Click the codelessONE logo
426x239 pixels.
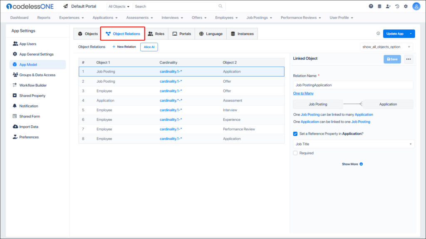(30, 6)
